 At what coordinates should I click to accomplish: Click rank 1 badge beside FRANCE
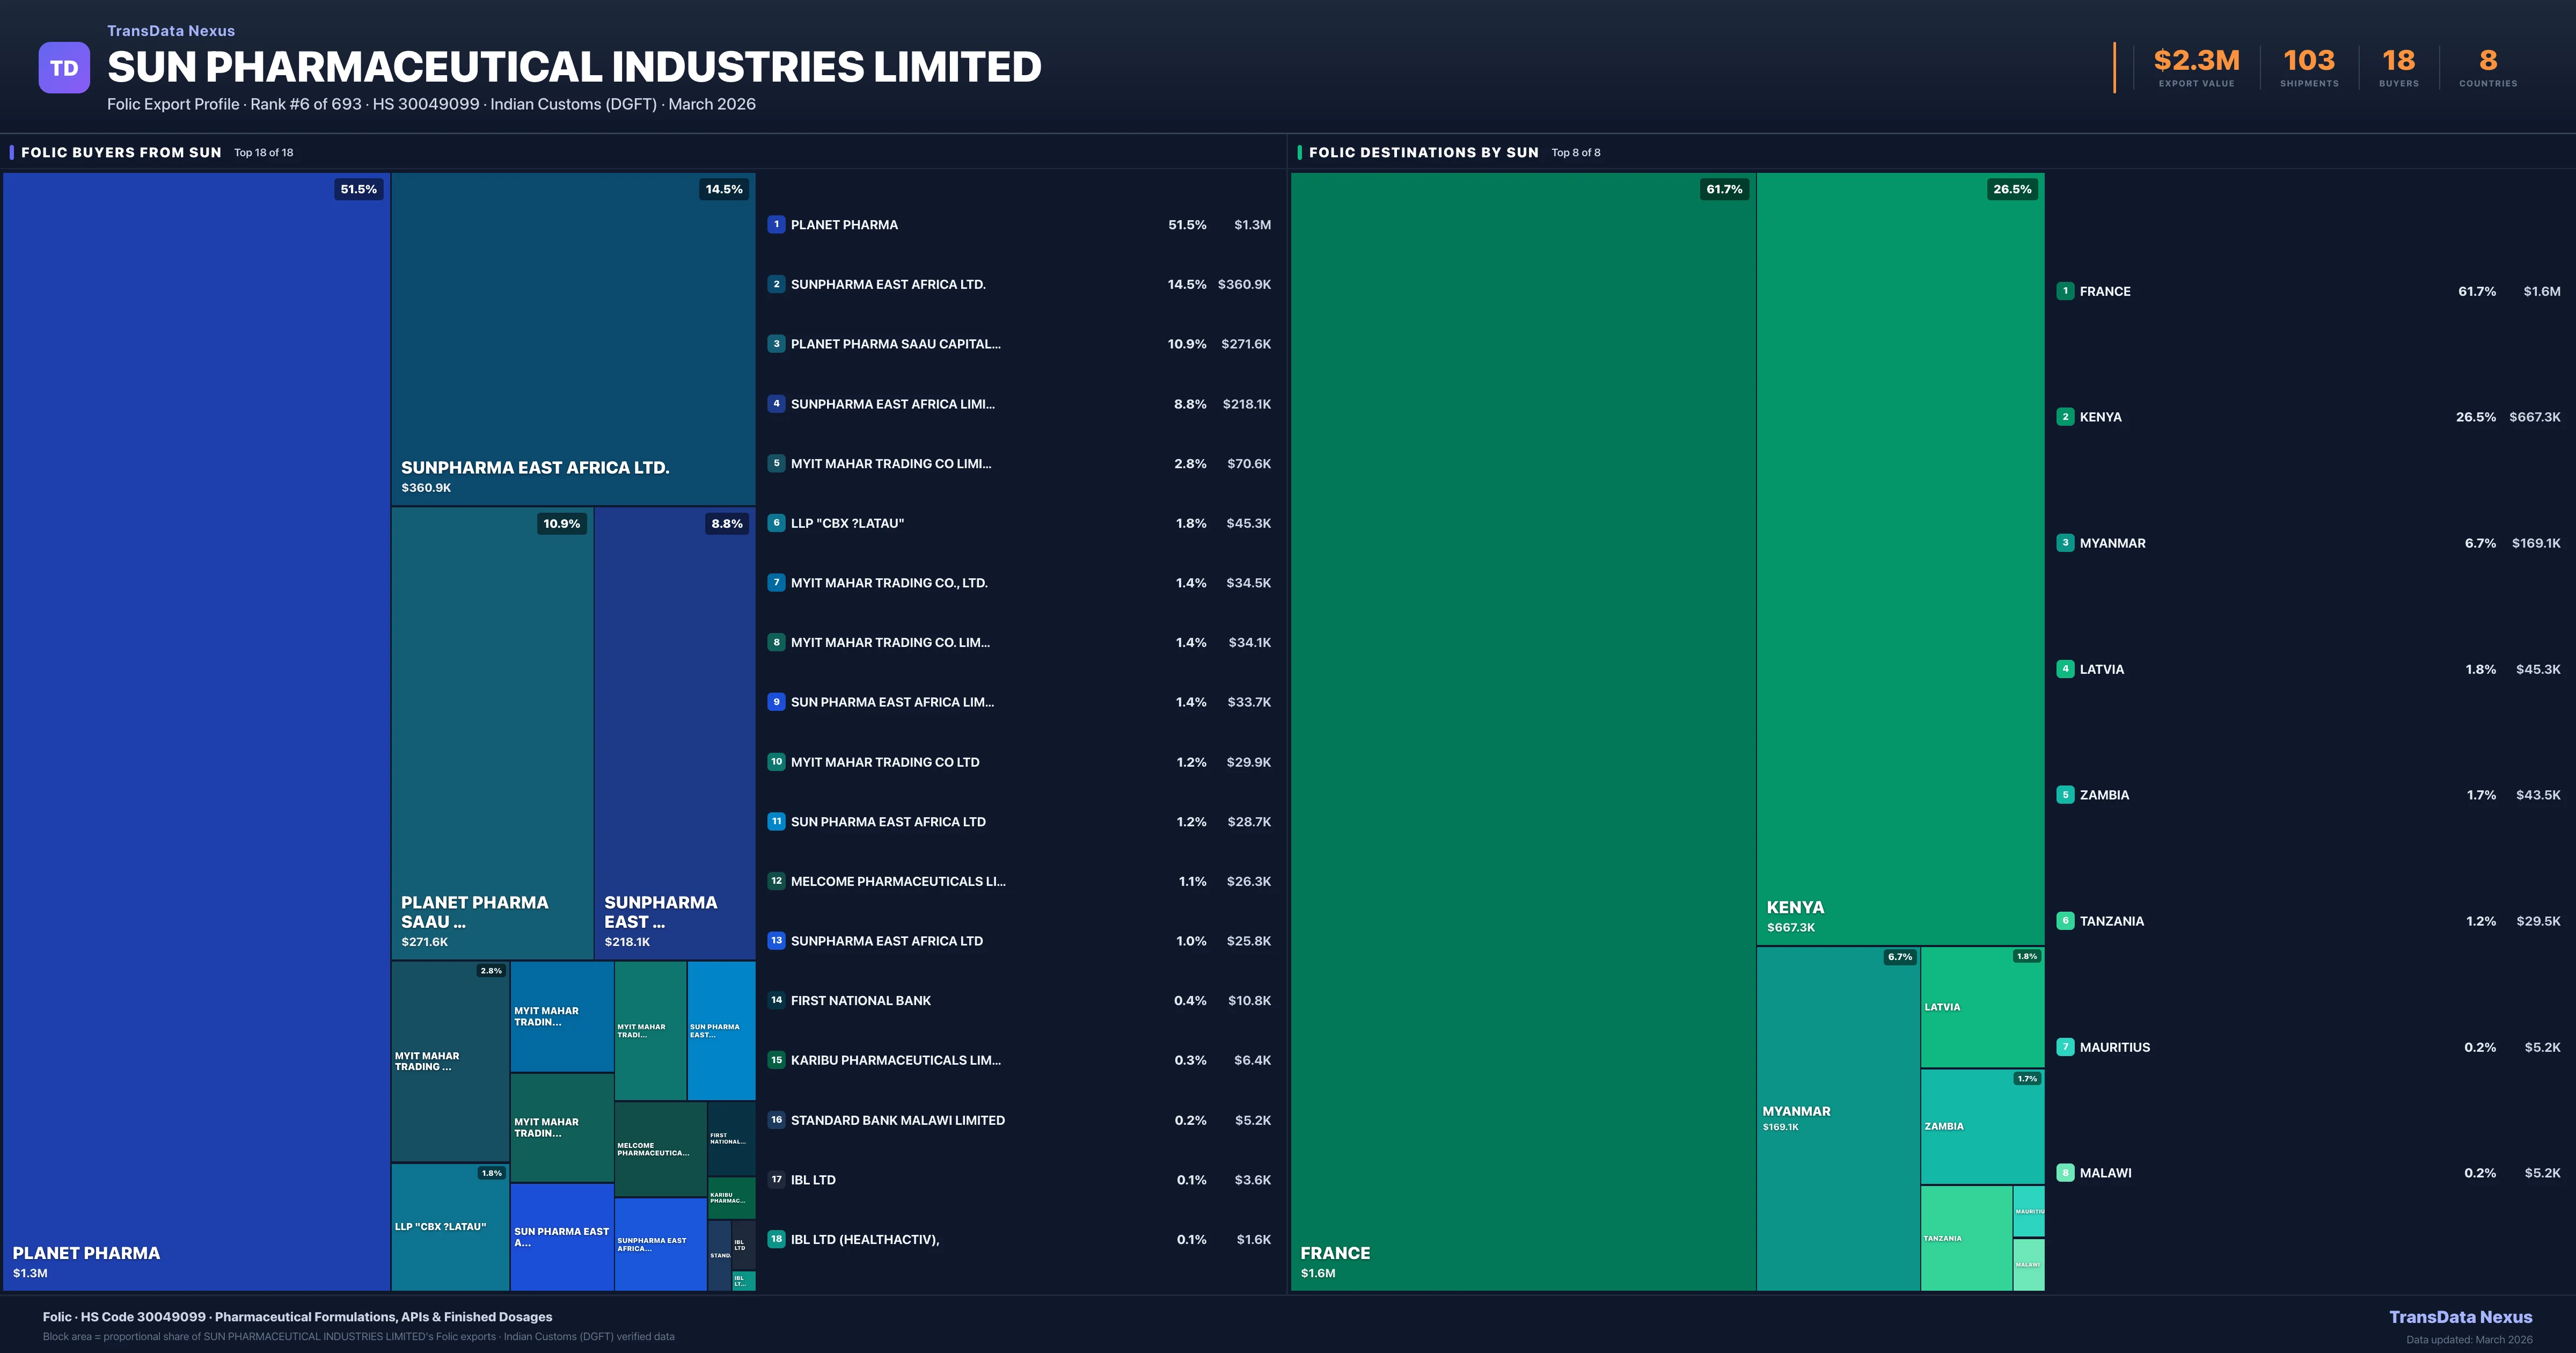tap(2065, 291)
